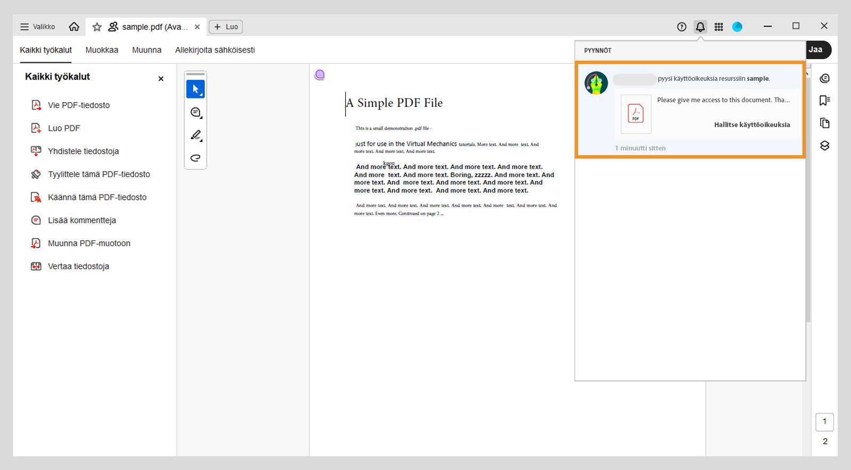Screen dimensions: 851x470
Task: Select Vie PDF-tiedosto tool
Action: (71, 105)
